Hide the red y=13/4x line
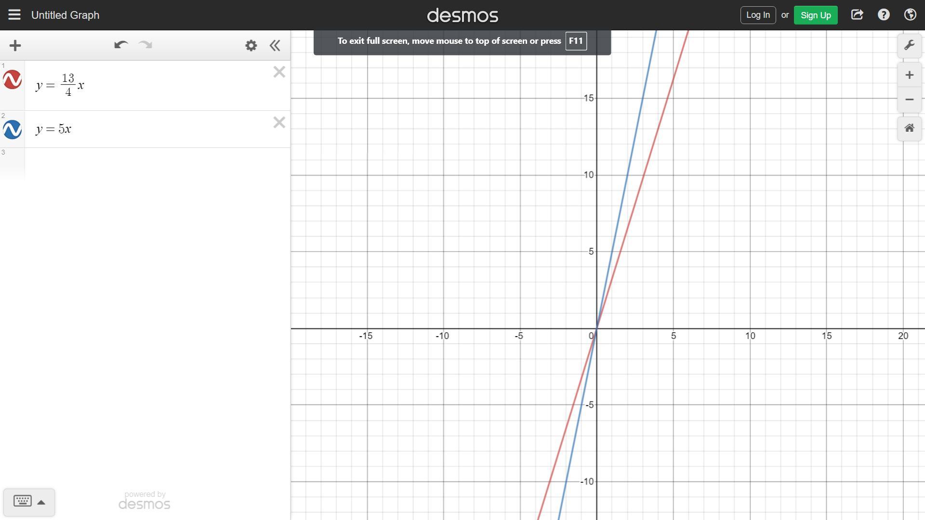The image size is (925, 520). (x=12, y=79)
